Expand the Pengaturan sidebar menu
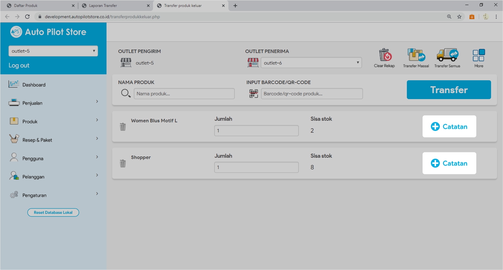 coord(53,195)
